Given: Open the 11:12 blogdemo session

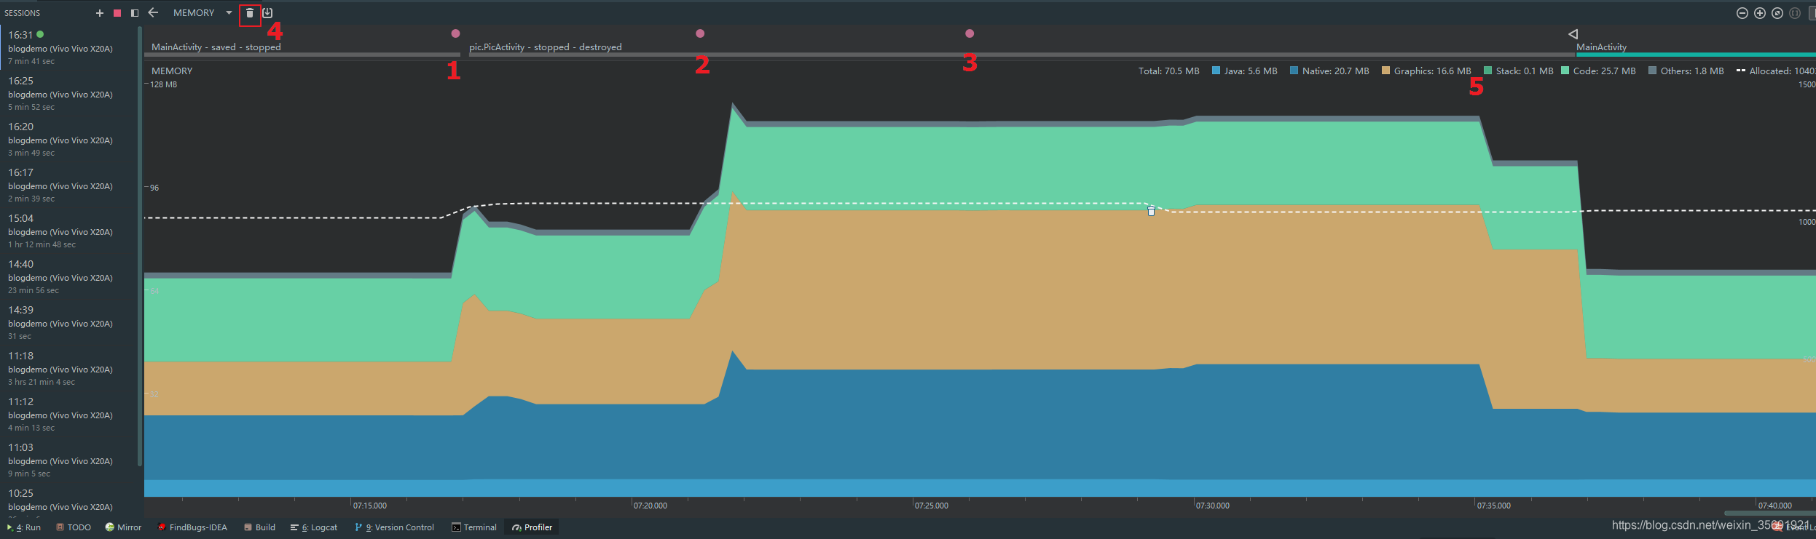Looking at the screenshot, I should tap(69, 414).
